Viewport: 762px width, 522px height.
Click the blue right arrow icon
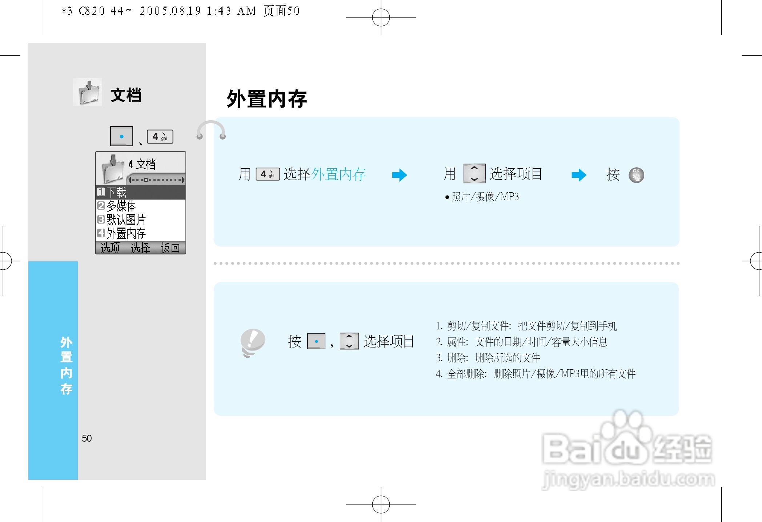pos(400,174)
